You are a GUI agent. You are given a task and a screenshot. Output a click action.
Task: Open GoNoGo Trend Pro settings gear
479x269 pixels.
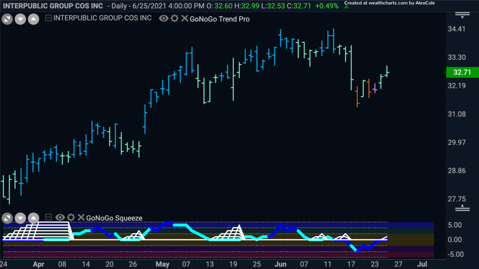174,19
